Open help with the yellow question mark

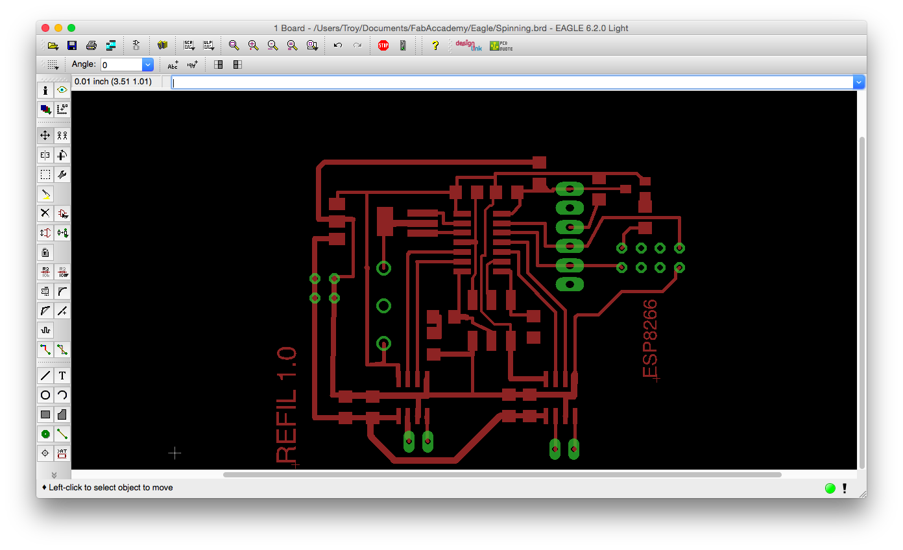pyautogui.click(x=435, y=45)
